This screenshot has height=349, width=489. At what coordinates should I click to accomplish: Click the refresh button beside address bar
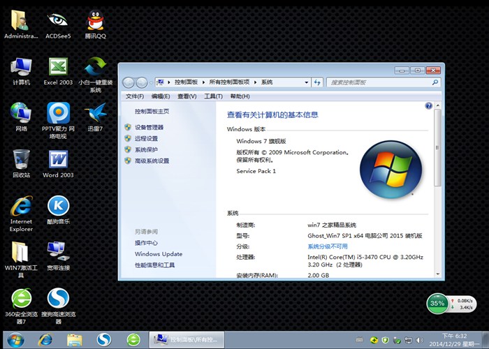(x=317, y=82)
